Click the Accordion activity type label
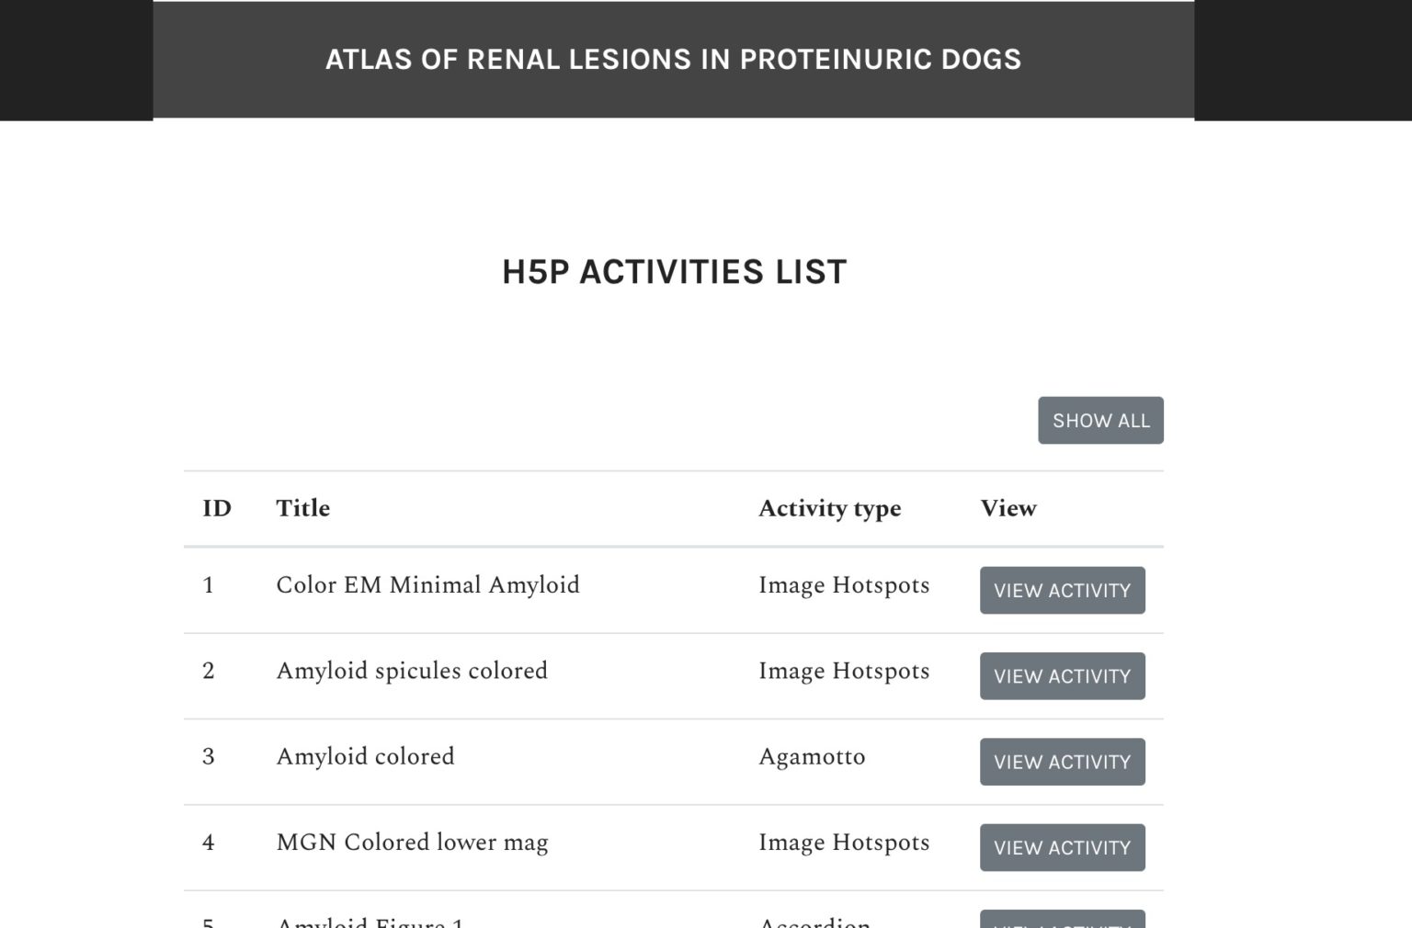 [x=814, y=922]
